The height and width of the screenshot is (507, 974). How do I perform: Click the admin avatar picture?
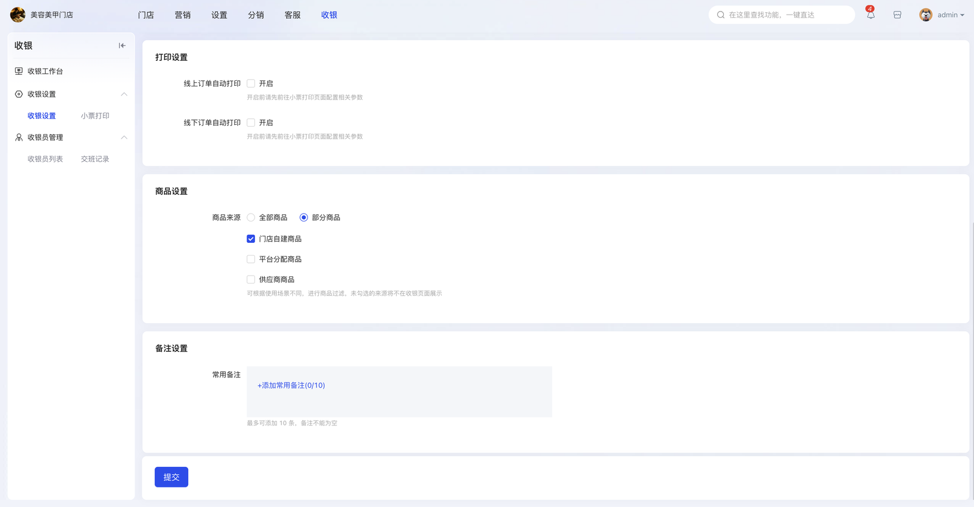(x=926, y=15)
